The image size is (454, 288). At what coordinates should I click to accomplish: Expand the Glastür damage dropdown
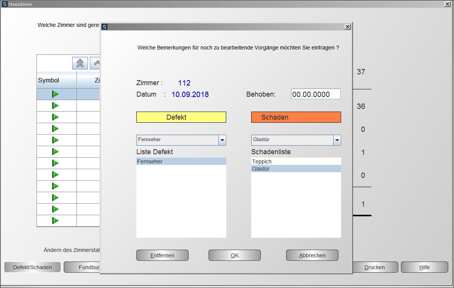coord(337,140)
